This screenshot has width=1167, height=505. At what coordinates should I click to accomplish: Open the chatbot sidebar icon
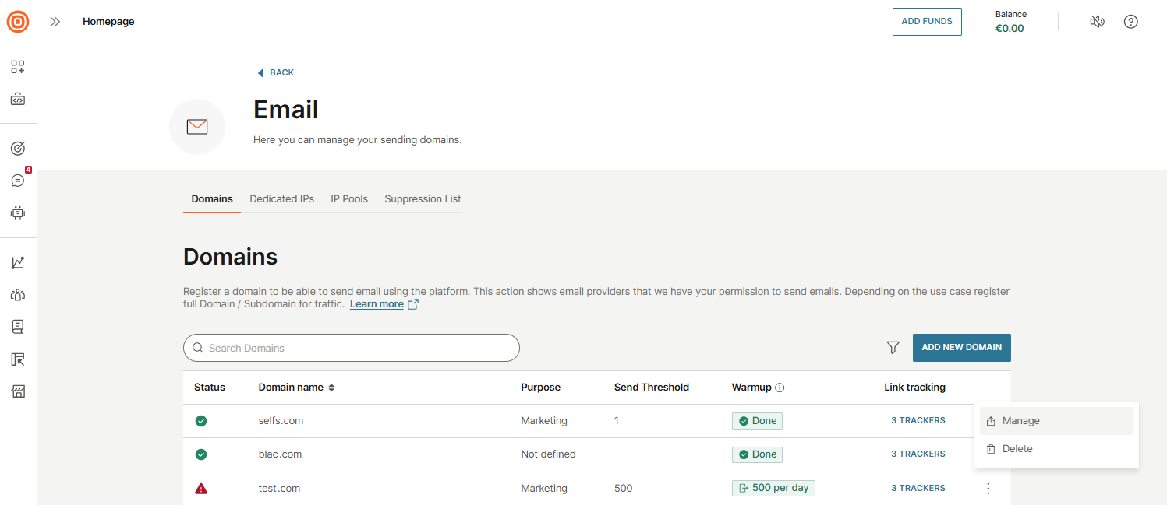(x=17, y=212)
